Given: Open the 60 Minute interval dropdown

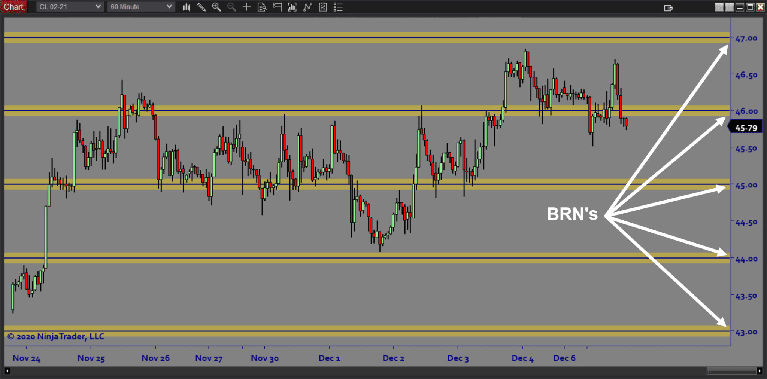Looking at the screenshot, I should tap(141, 7).
